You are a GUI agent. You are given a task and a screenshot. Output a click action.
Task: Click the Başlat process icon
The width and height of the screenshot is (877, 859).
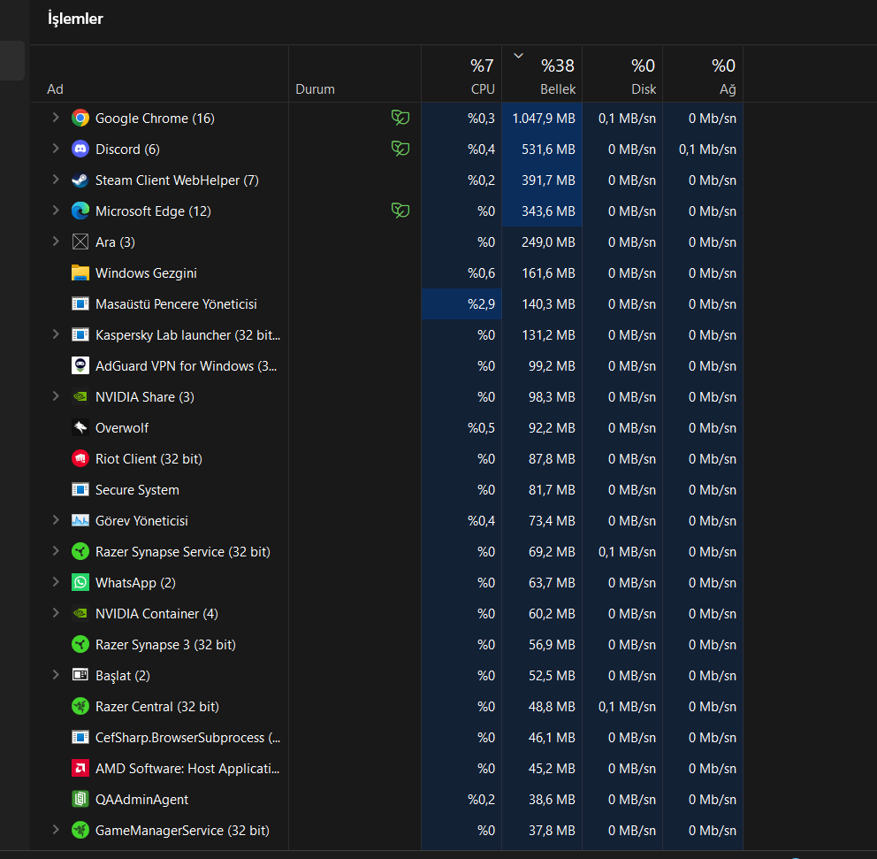[x=80, y=675]
